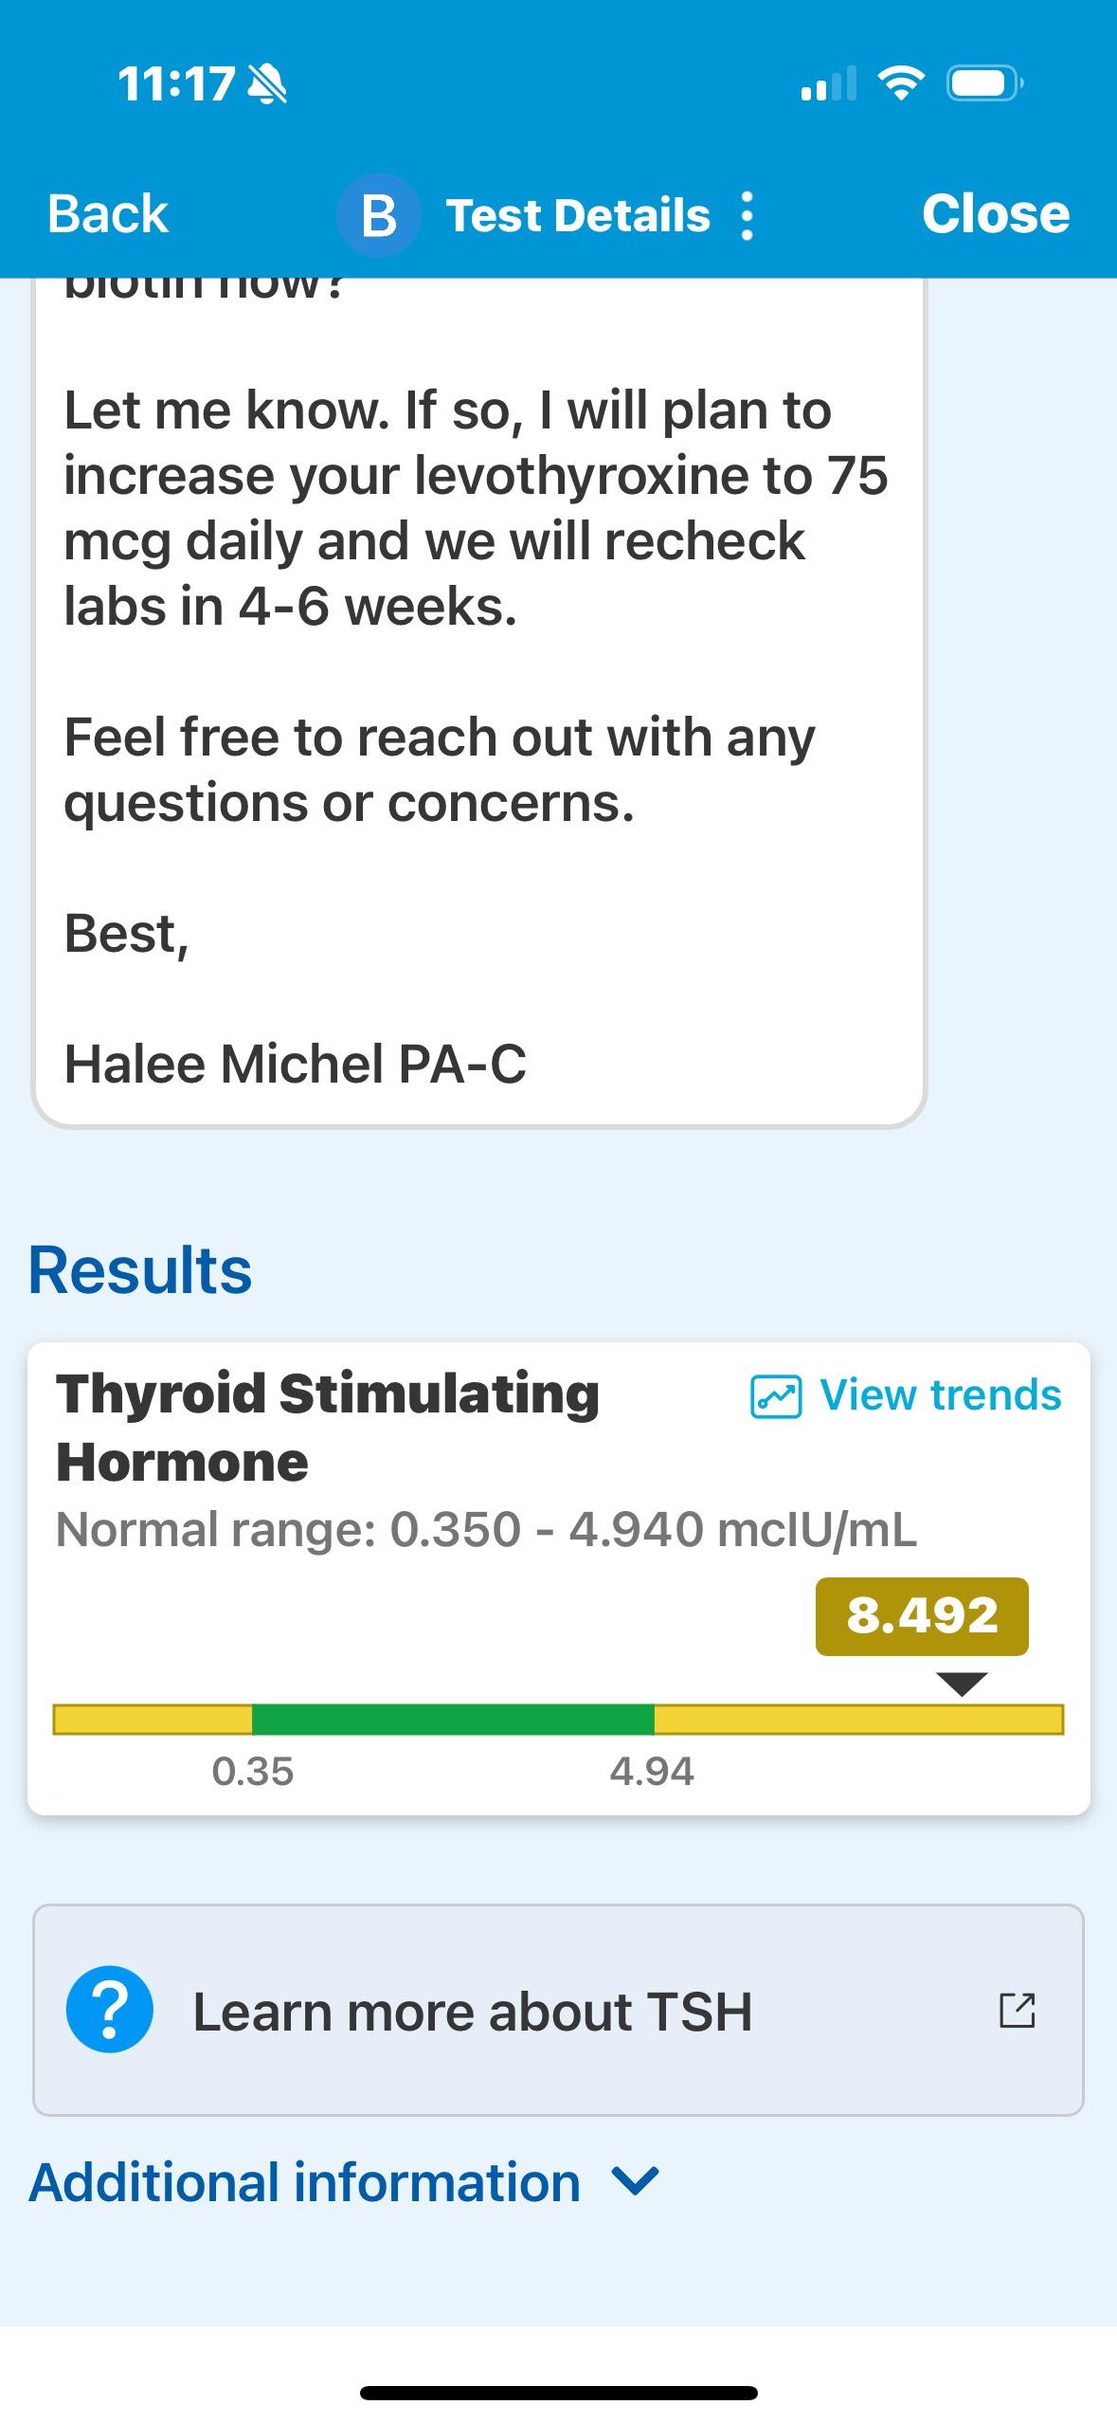
Task: Tap the cellular signal bars icon
Action: pyautogui.click(x=828, y=84)
